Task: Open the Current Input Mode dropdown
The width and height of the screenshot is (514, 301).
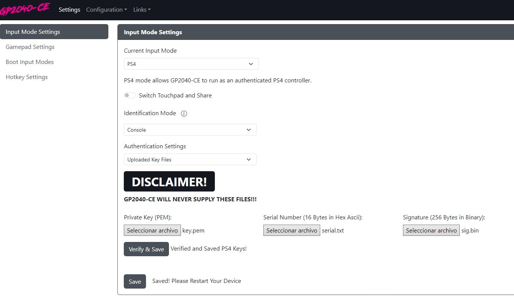Action: point(191,64)
